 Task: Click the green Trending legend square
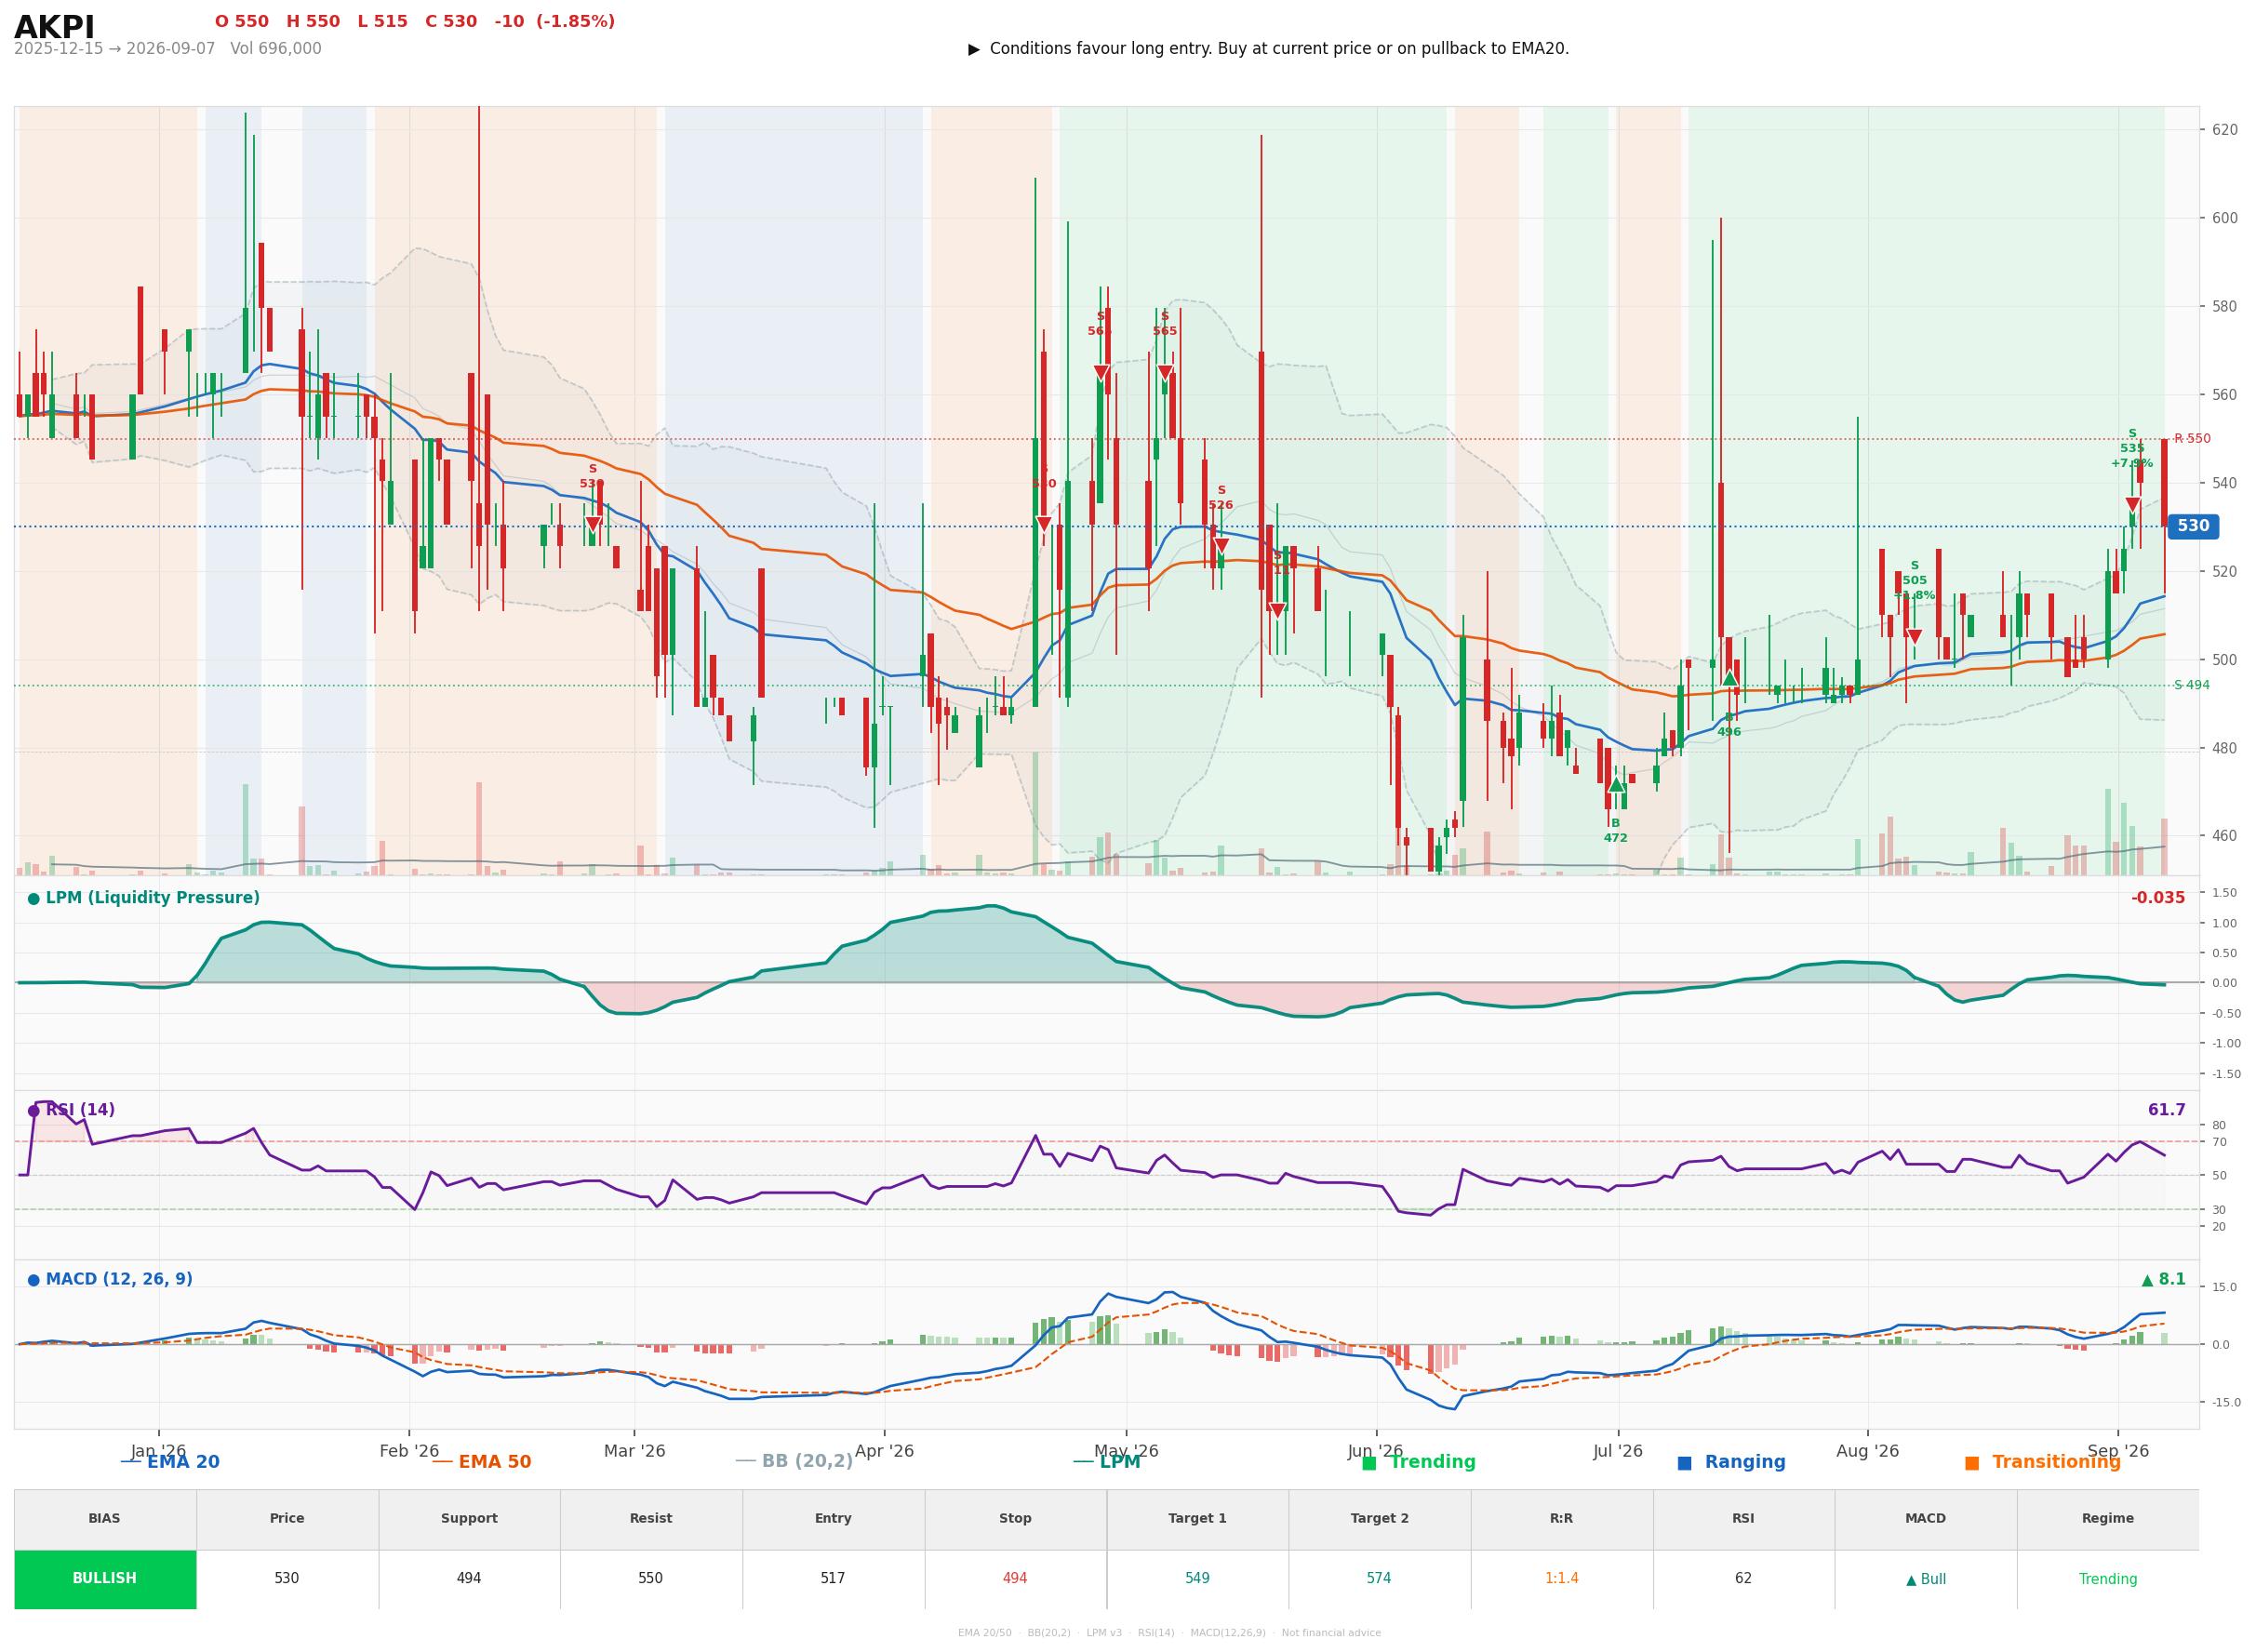pyautogui.click(x=1369, y=1463)
